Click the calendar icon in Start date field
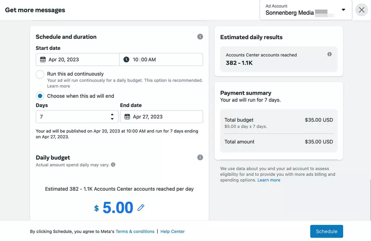Image resolution: width=371 pixels, height=241 pixels. pos(43,60)
